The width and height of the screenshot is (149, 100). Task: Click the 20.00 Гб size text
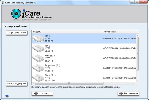49,51
